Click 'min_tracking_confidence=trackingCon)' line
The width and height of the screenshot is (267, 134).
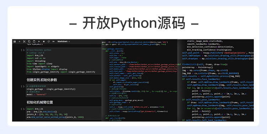coord(209,50)
